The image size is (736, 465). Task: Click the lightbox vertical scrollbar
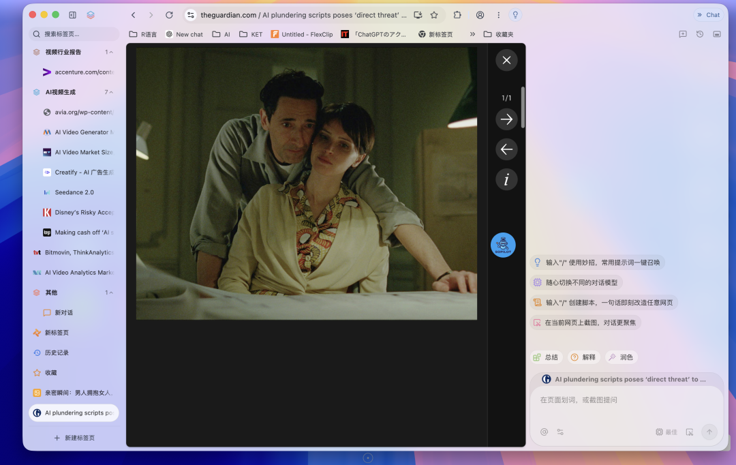pos(523,107)
